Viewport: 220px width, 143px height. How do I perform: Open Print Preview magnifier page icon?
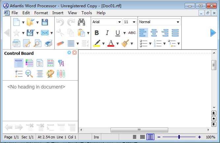[38, 43]
